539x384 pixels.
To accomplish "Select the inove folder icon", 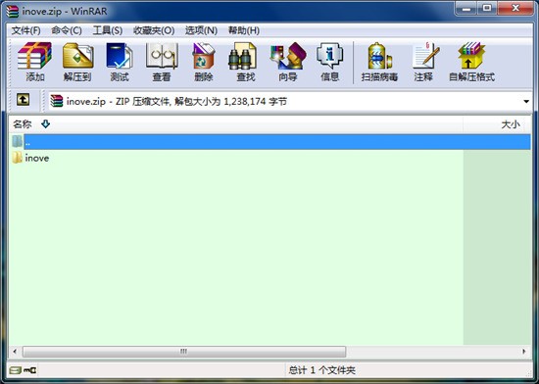I will pos(18,158).
